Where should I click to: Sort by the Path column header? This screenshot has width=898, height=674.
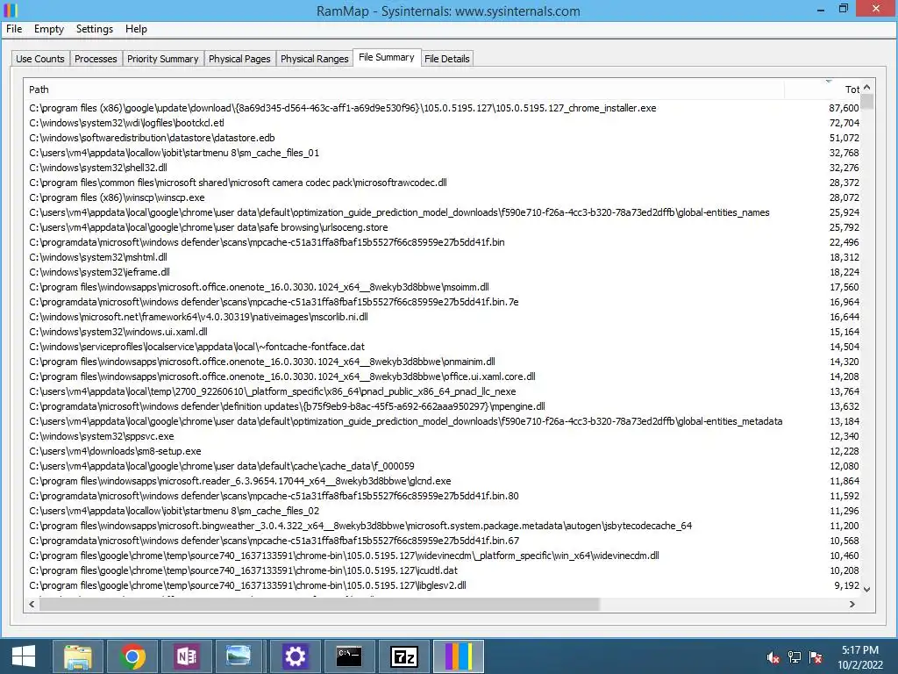[403, 90]
